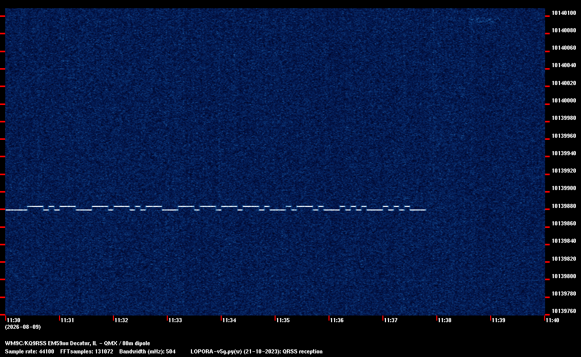The width and height of the screenshot is (581, 357).
Task: Click the 11:32 time axis label
Action: [121, 320]
